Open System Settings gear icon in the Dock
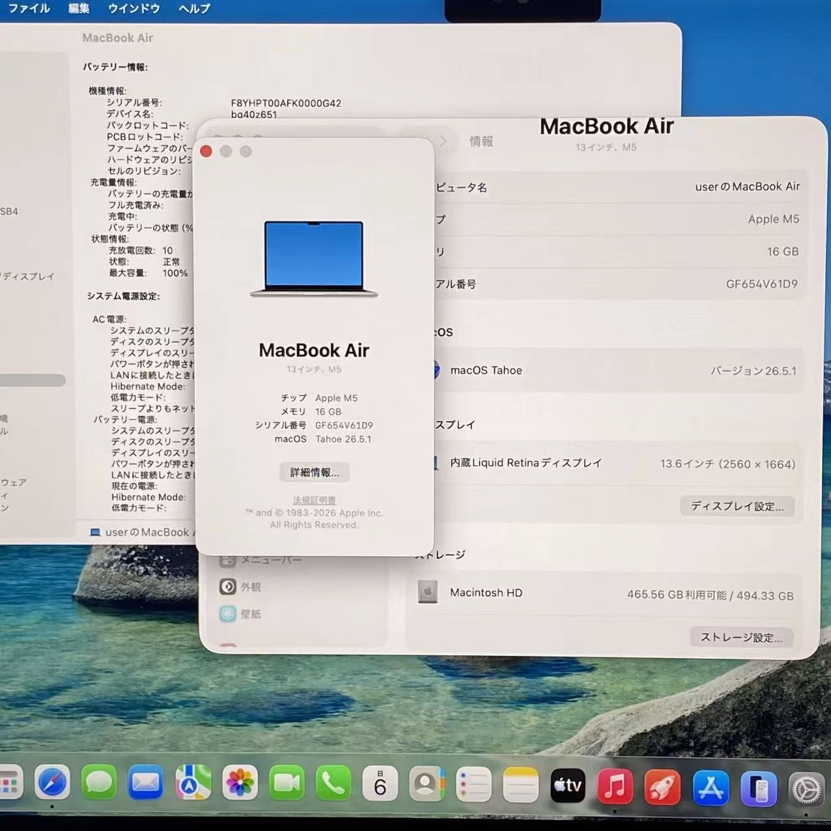The width and height of the screenshot is (831, 831). pyautogui.click(x=807, y=791)
